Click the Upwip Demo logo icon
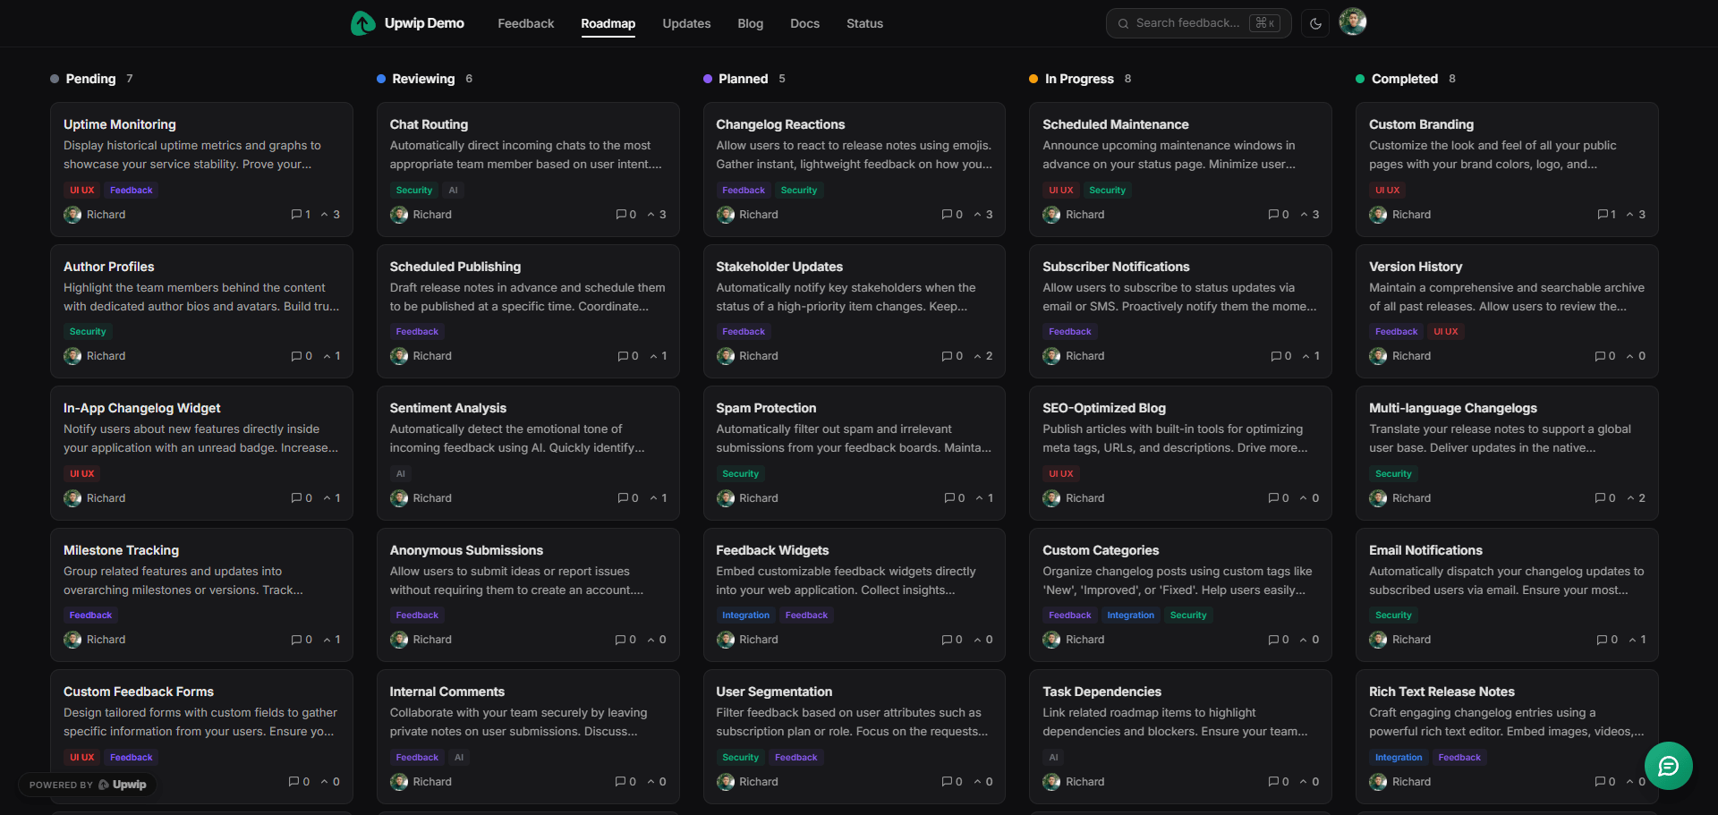1718x815 pixels. [362, 23]
